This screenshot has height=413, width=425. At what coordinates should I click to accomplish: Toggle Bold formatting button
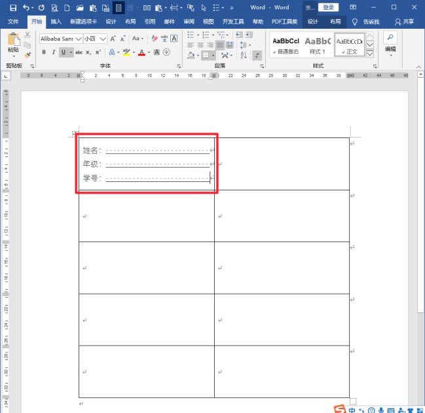(44, 52)
